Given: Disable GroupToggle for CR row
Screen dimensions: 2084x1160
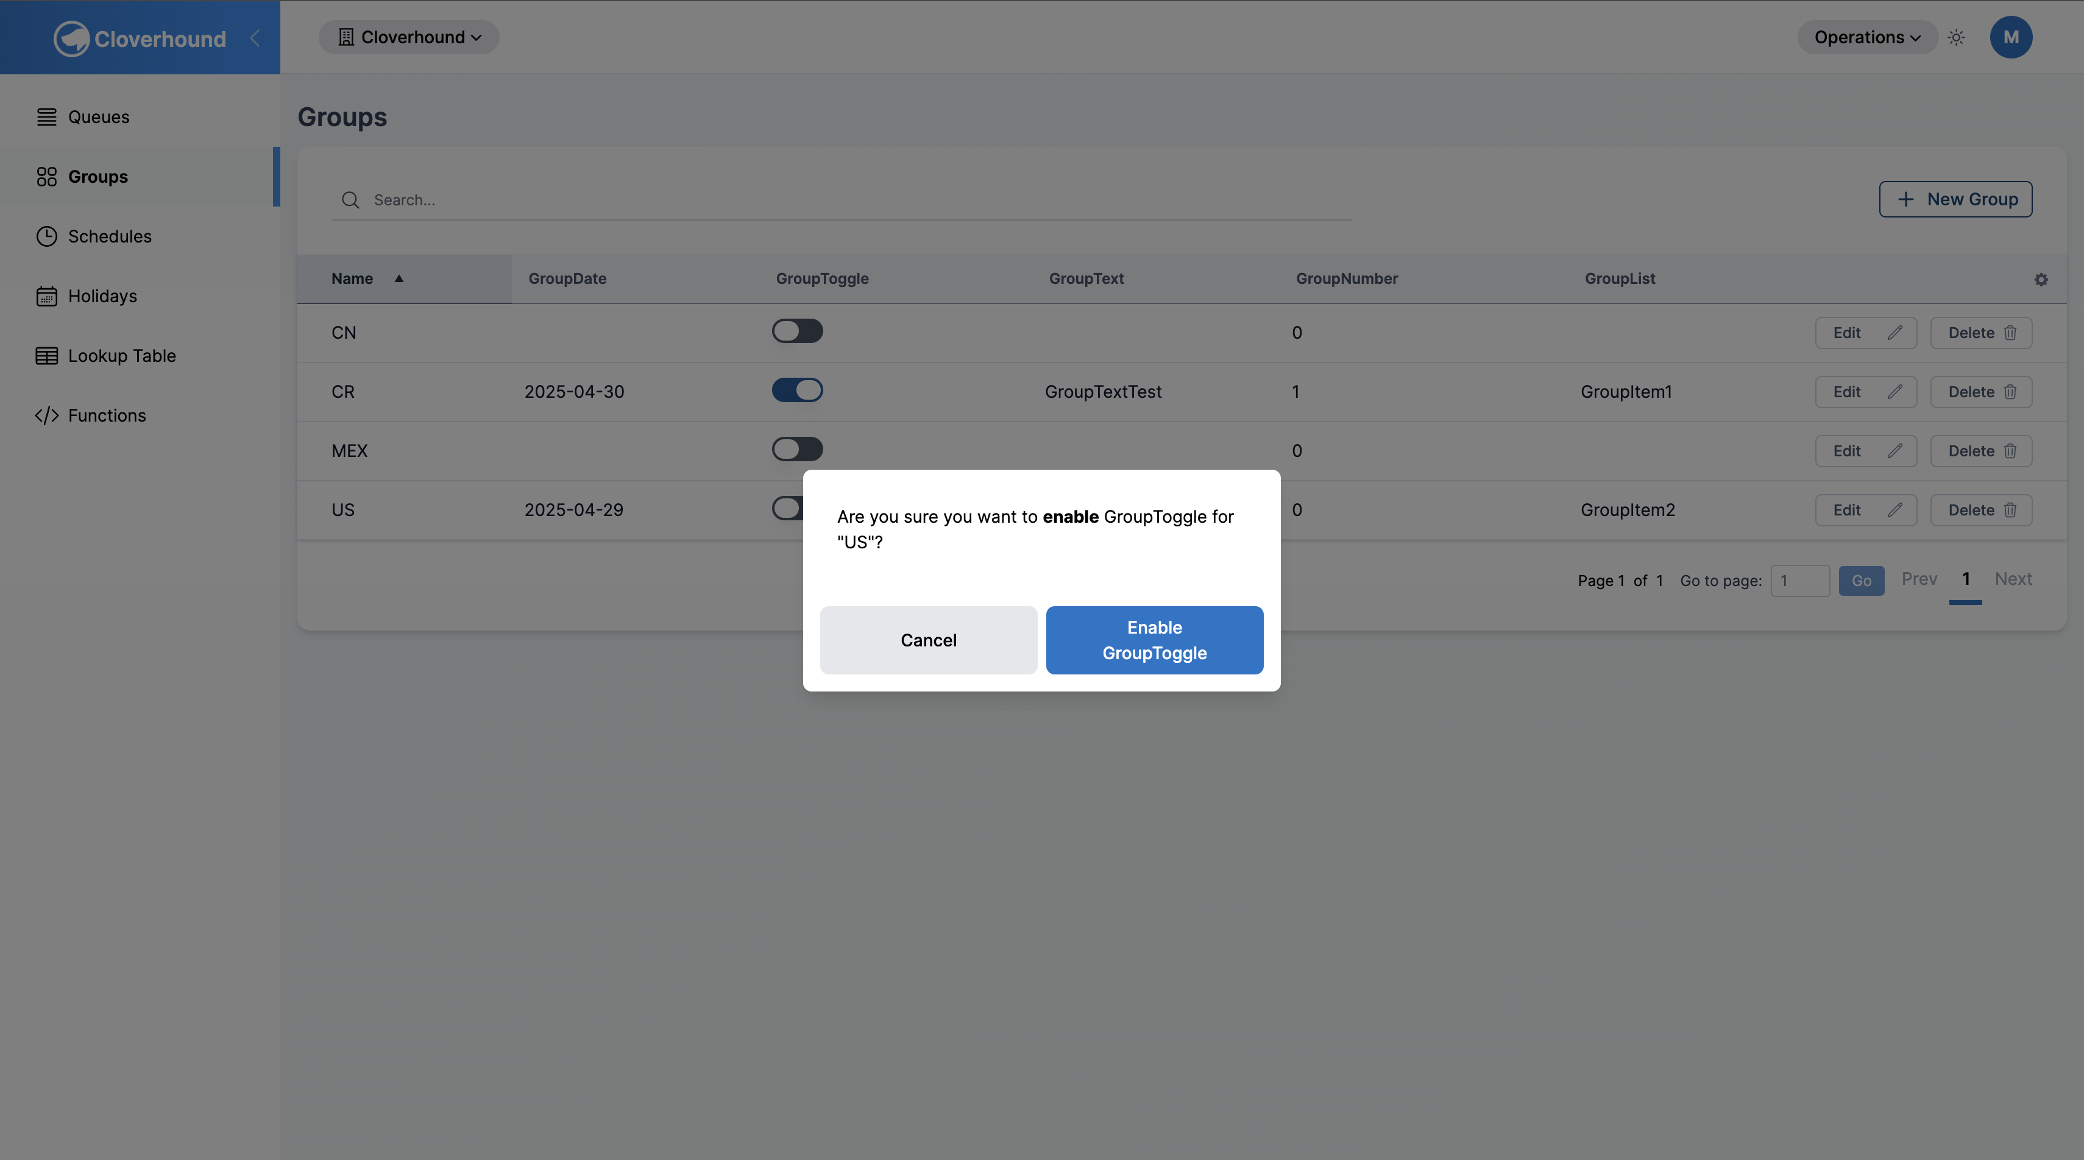Looking at the screenshot, I should (797, 390).
